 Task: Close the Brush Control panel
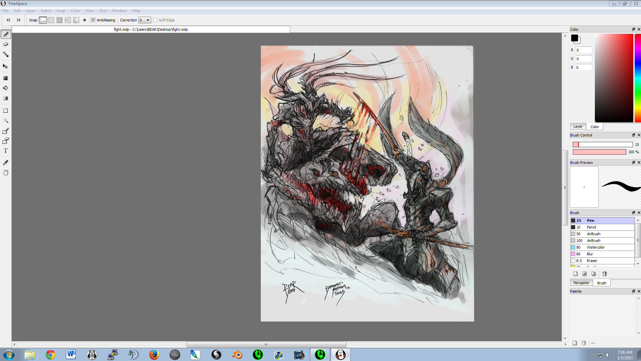639,135
